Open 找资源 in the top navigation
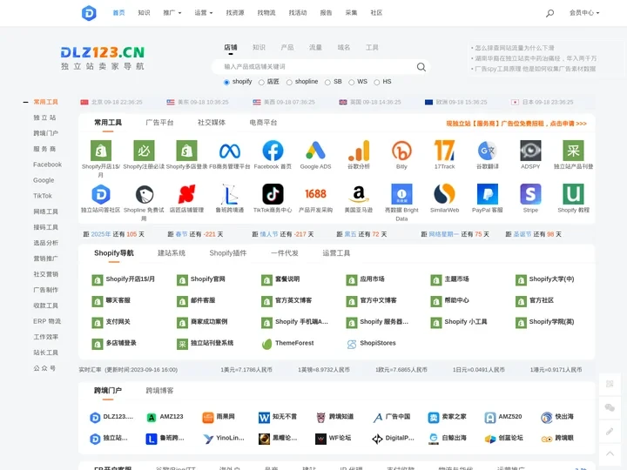The width and height of the screenshot is (627, 470). (235, 13)
